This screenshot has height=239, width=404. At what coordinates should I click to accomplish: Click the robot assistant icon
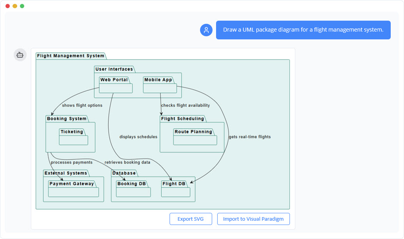pos(20,55)
